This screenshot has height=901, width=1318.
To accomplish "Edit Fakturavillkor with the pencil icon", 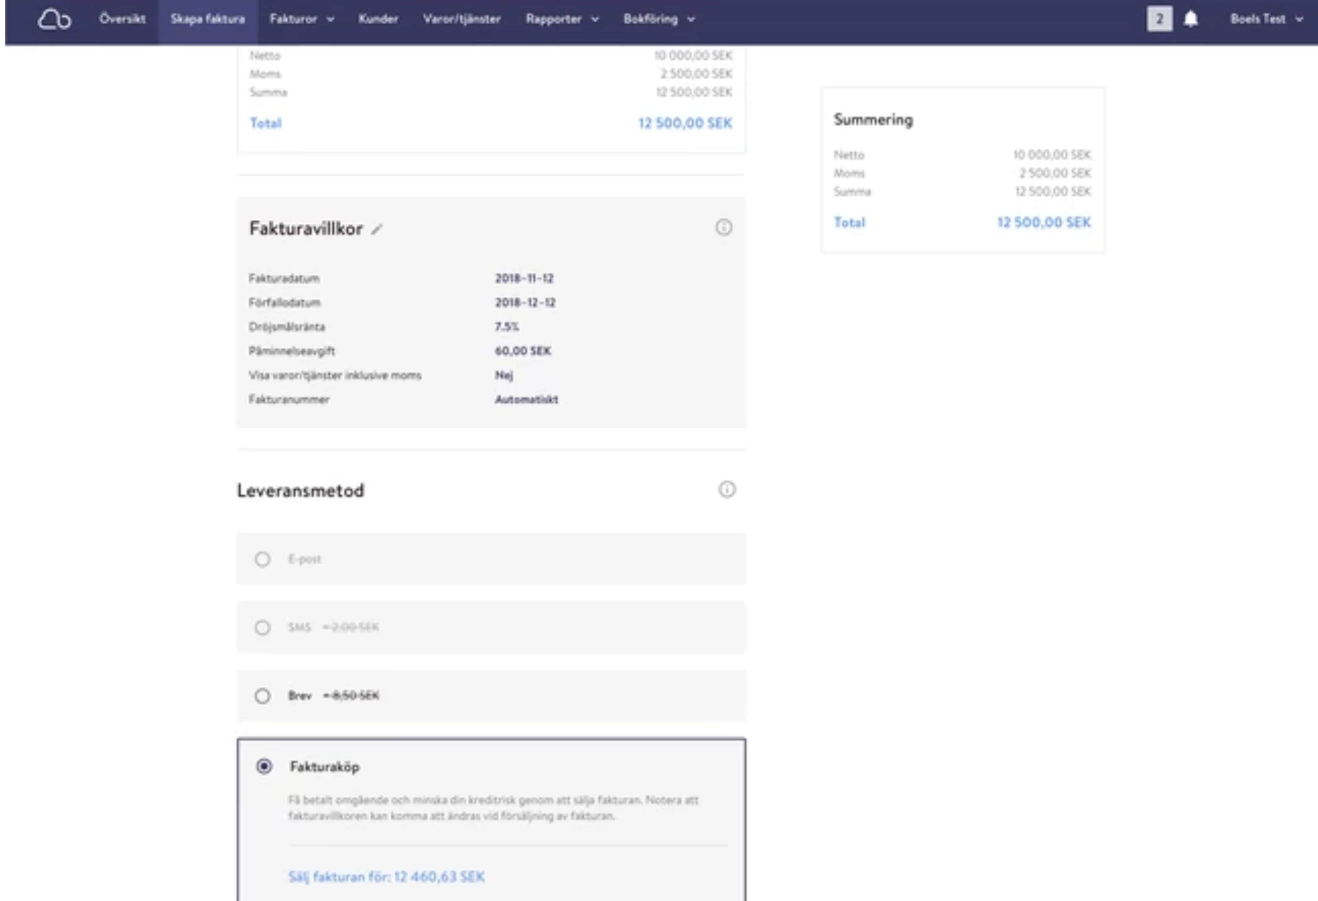I will pos(377,229).
